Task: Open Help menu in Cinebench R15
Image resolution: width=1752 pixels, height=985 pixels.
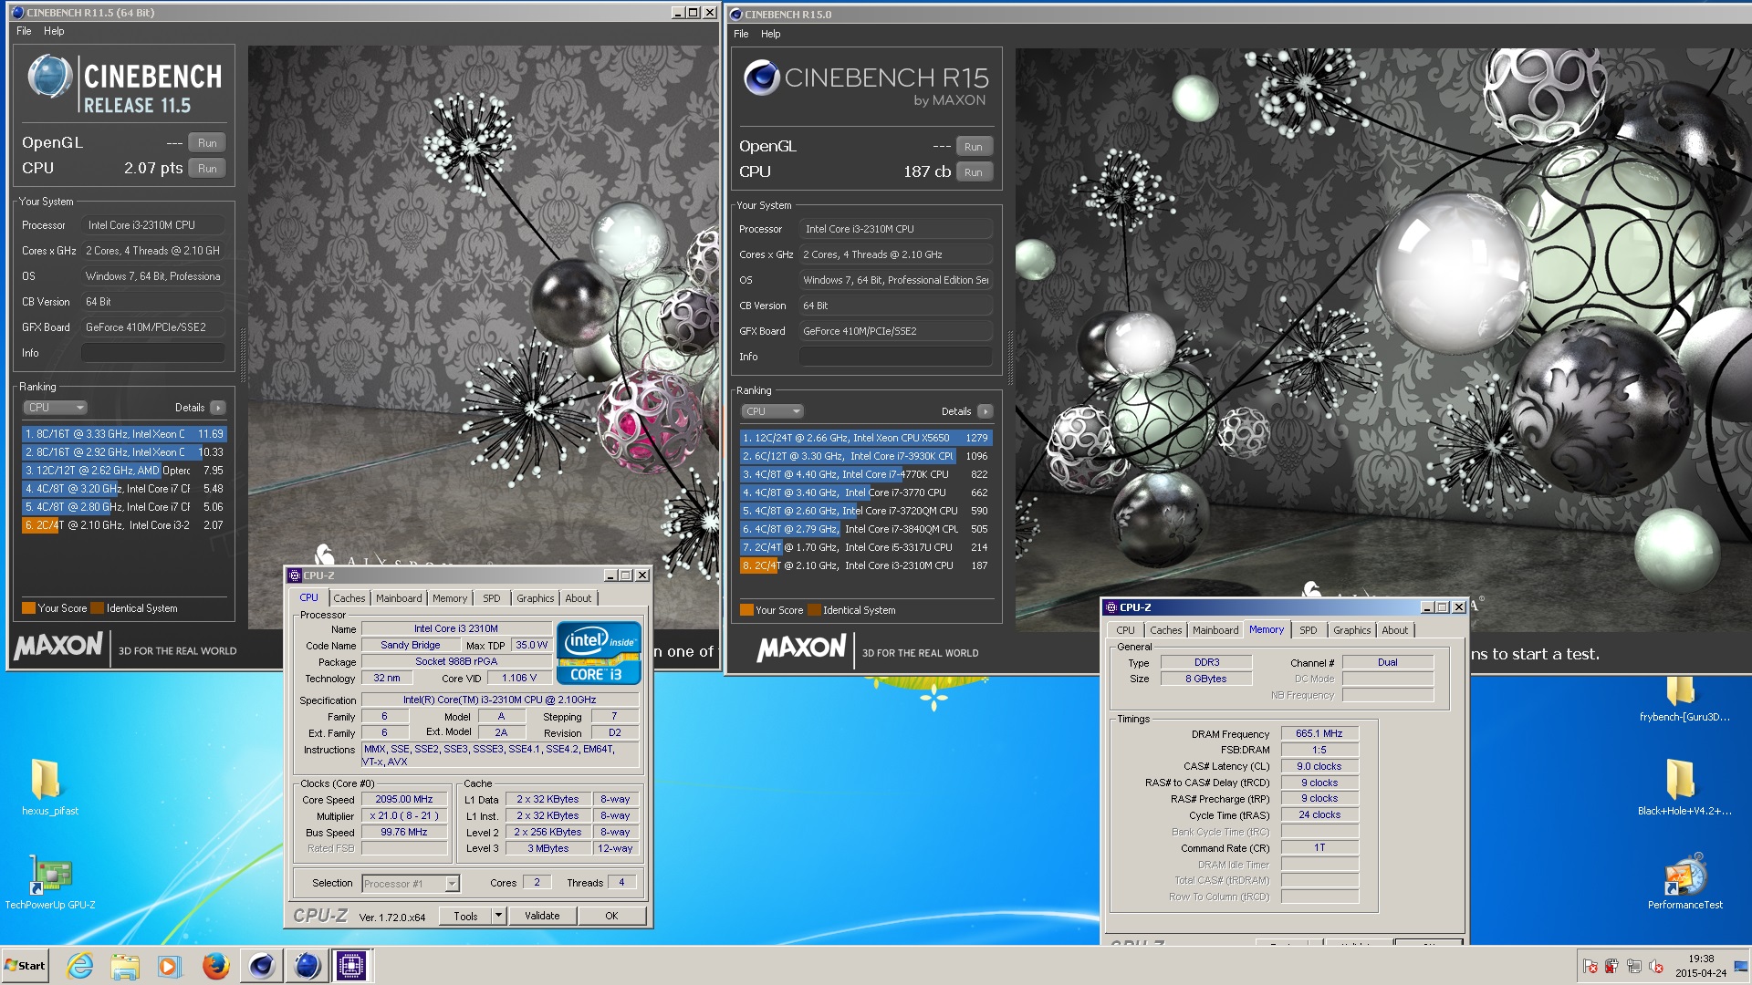Action: tap(771, 34)
